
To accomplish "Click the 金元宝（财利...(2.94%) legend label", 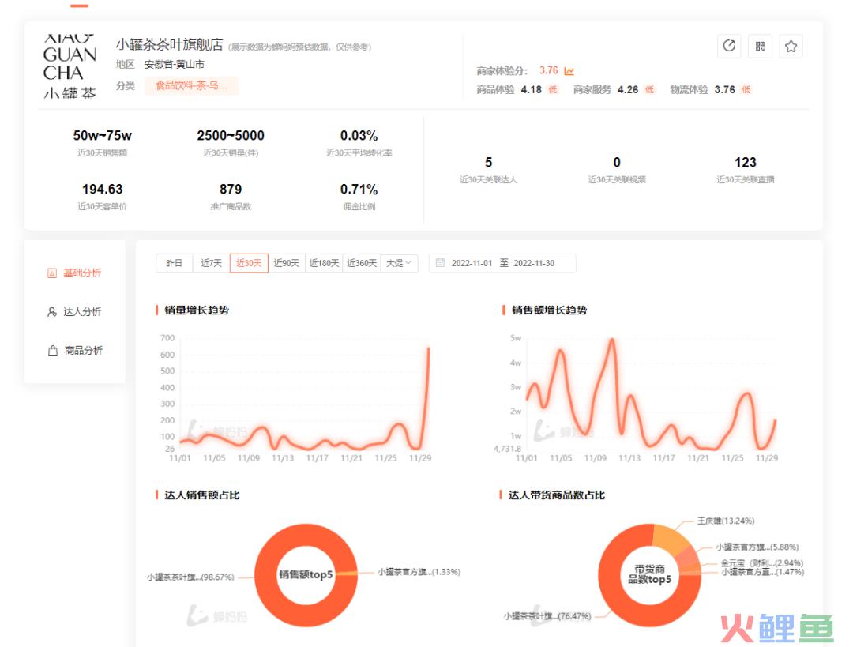I will tap(762, 563).
